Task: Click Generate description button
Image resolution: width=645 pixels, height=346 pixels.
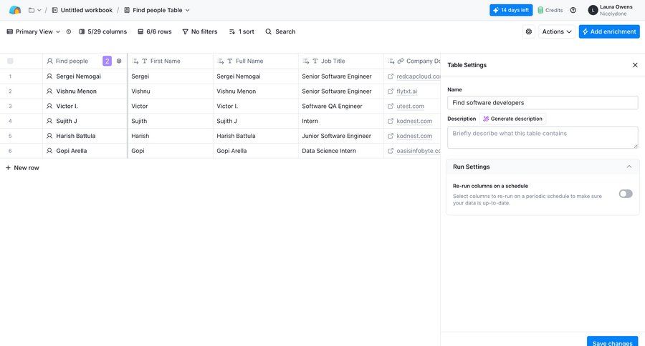Action: click(x=513, y=119)
